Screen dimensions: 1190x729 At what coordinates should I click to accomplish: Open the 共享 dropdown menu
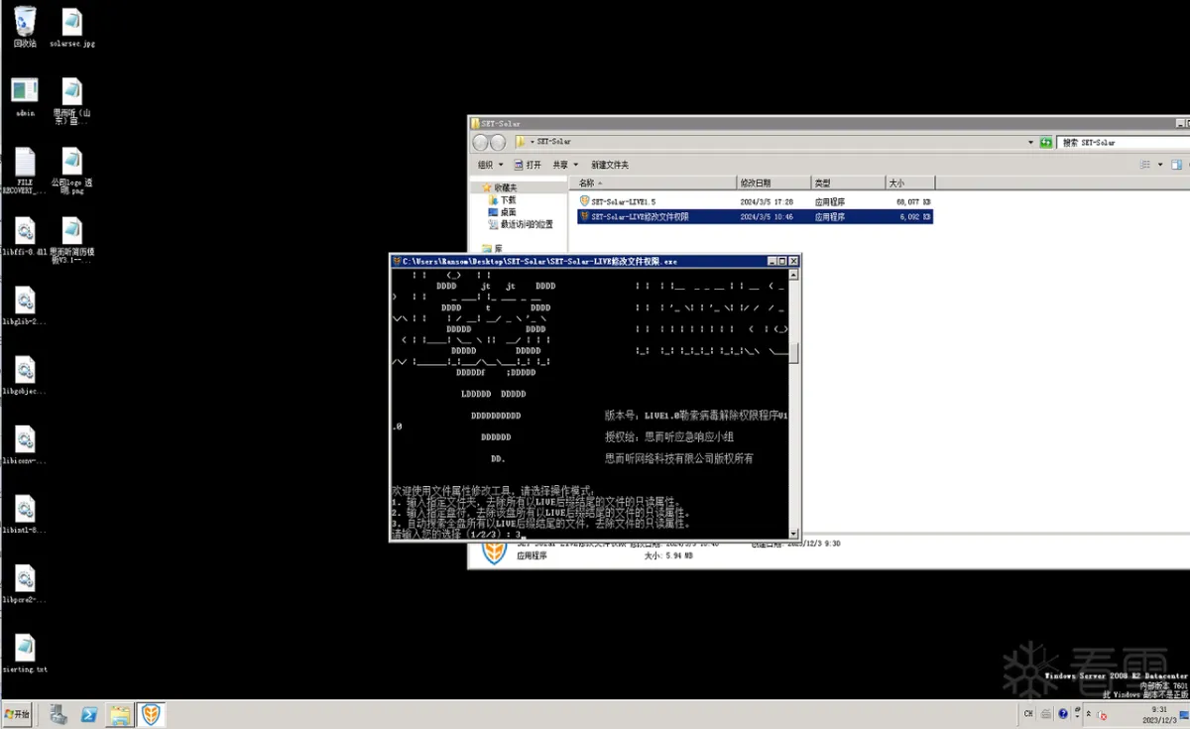pyautogui.click(x=565, y=165)
